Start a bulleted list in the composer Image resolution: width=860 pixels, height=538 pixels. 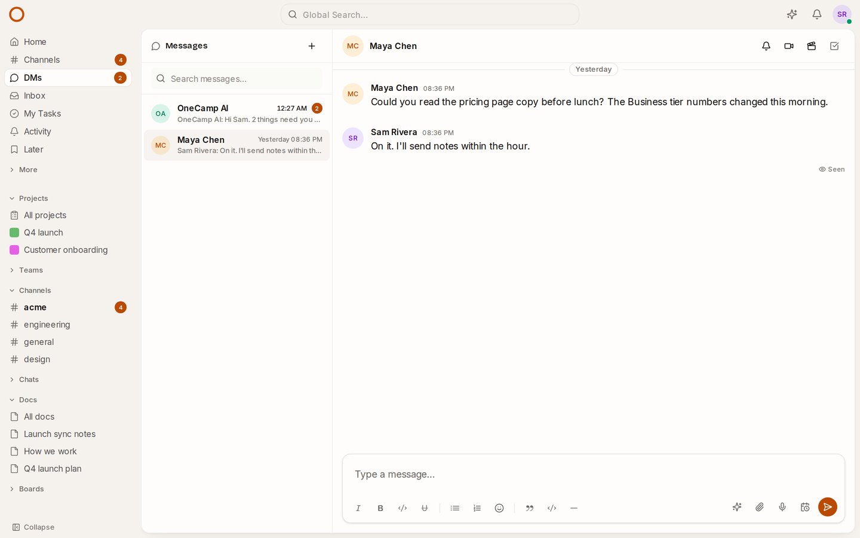tap(455, 508)
